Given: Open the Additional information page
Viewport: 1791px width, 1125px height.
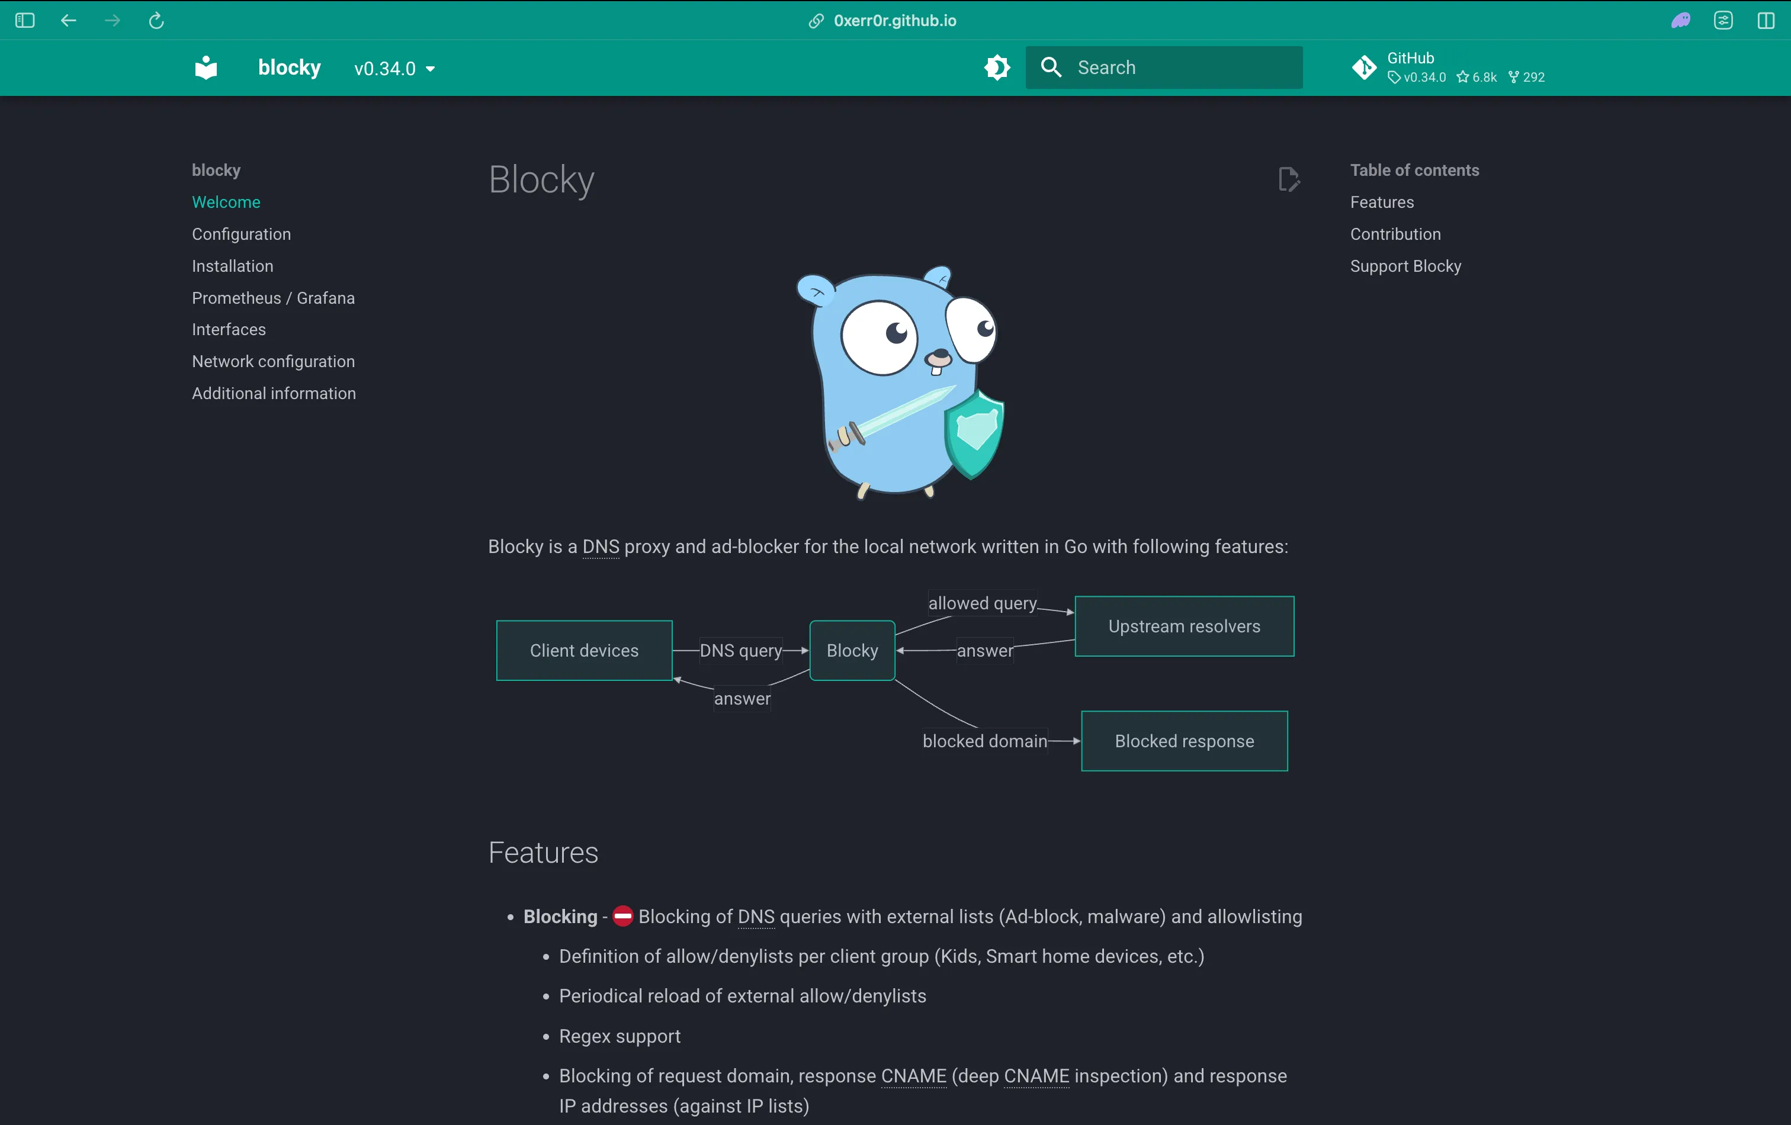Looking at the screenshot, I should (274, 393).
